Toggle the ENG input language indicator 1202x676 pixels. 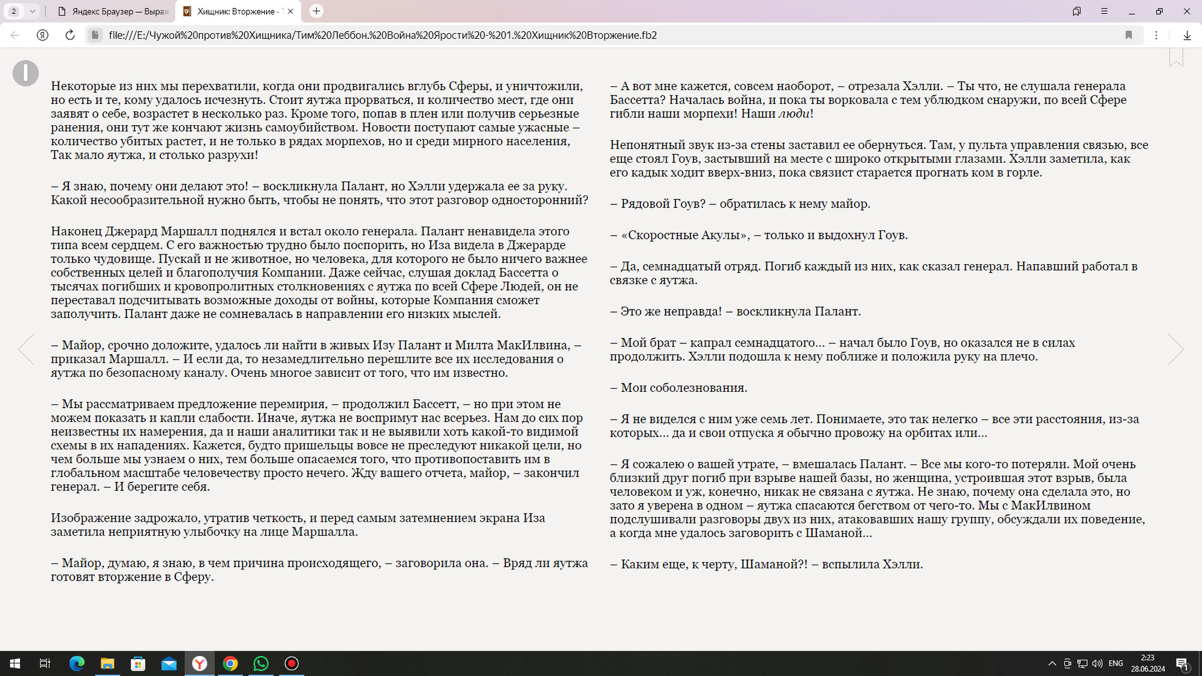click(1116, 663)
